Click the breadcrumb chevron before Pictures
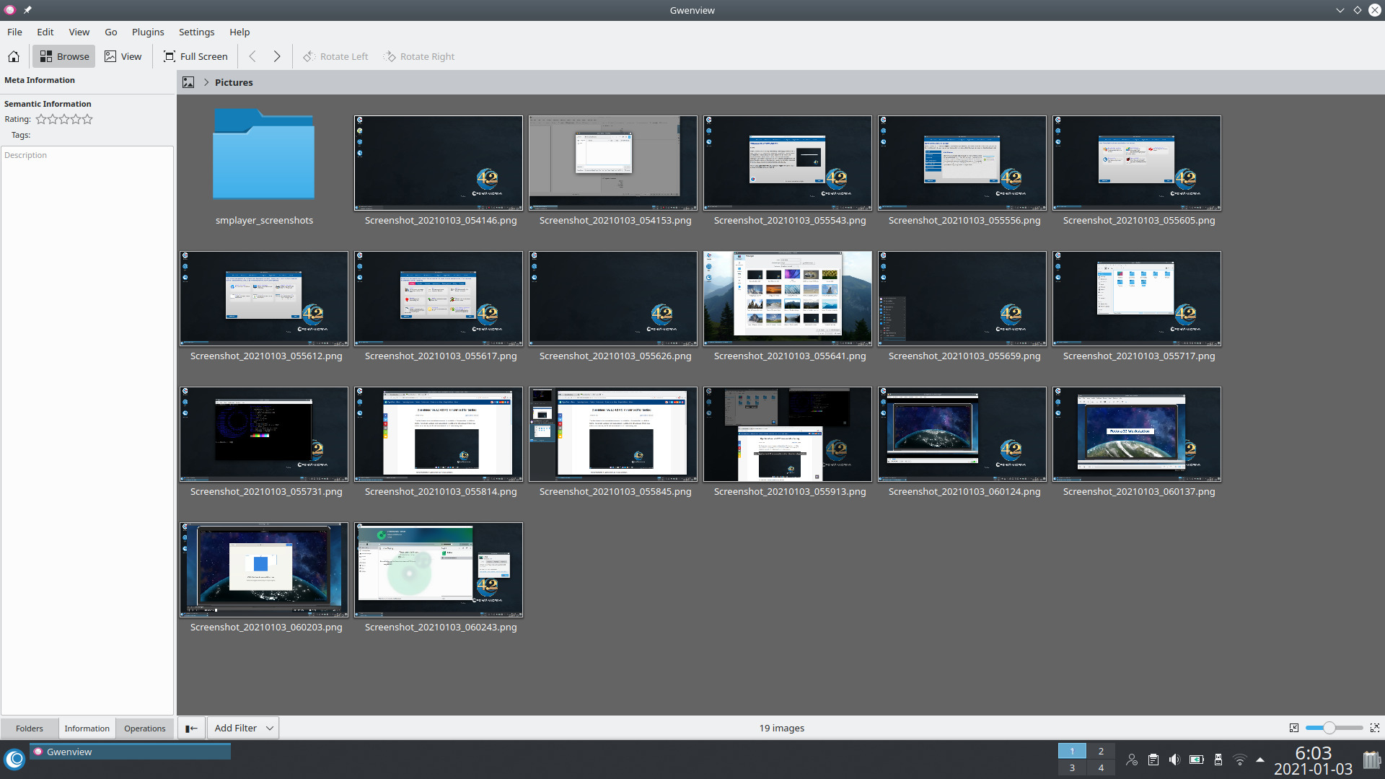1385x779 pixels. 206,82
